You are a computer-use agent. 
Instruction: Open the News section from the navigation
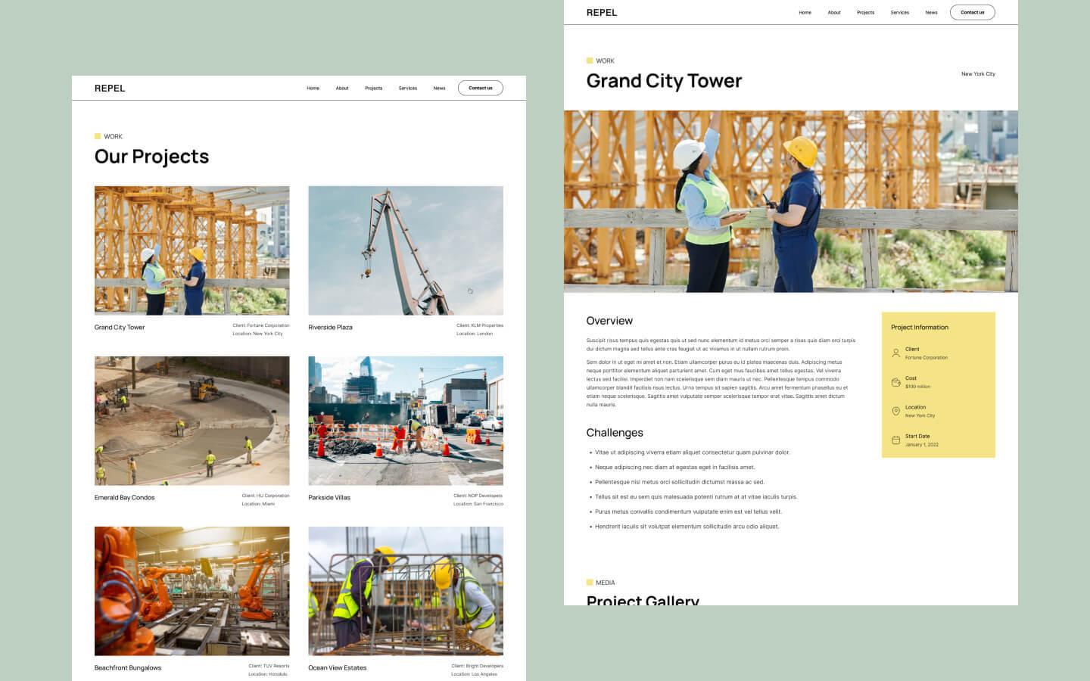tap(439, 88)
